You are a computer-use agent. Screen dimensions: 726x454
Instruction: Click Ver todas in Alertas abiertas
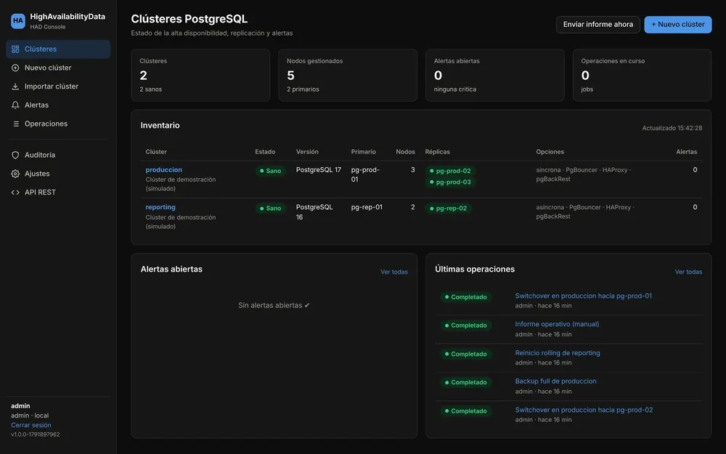click(394, 272)
